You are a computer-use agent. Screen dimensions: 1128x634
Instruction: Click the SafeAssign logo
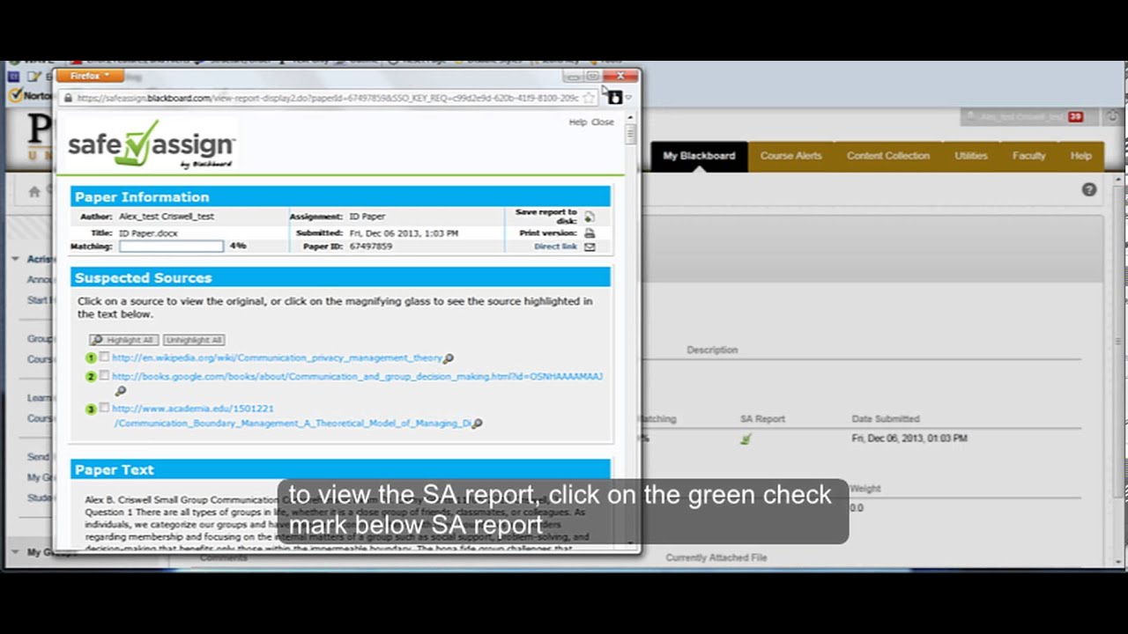point(152,144)
